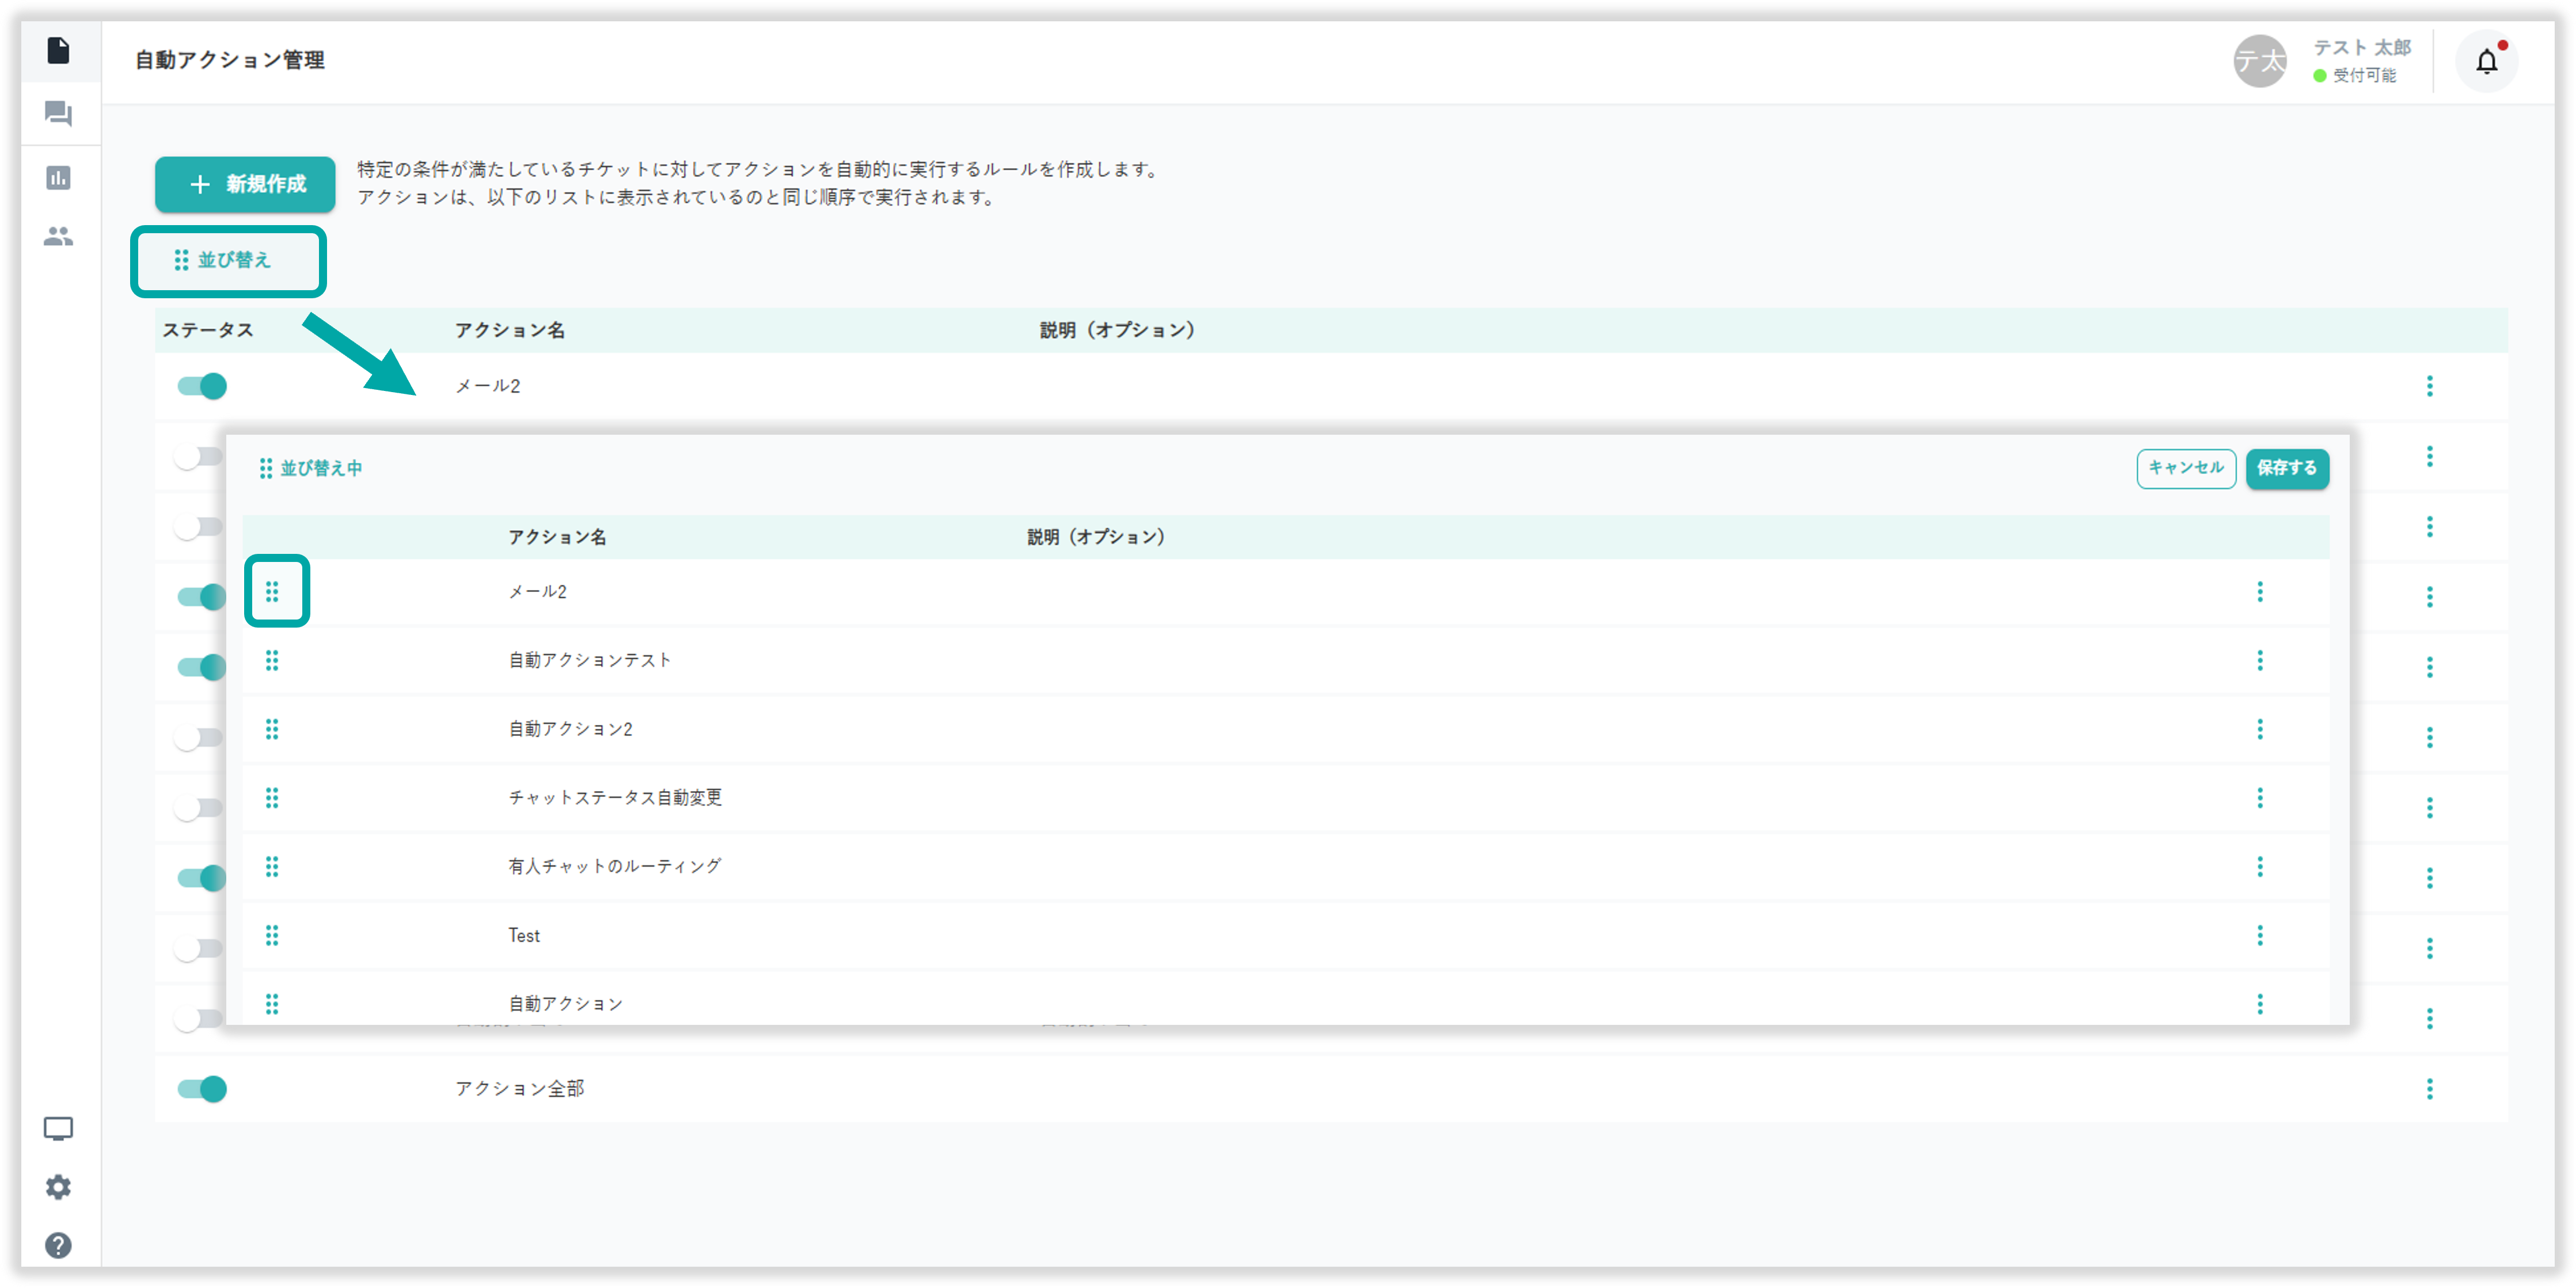Image resolution: width=2576 pixels, height=1288 pixels.
Task: Click the monitor icon in sidebar
Action: click(58, 1129)
